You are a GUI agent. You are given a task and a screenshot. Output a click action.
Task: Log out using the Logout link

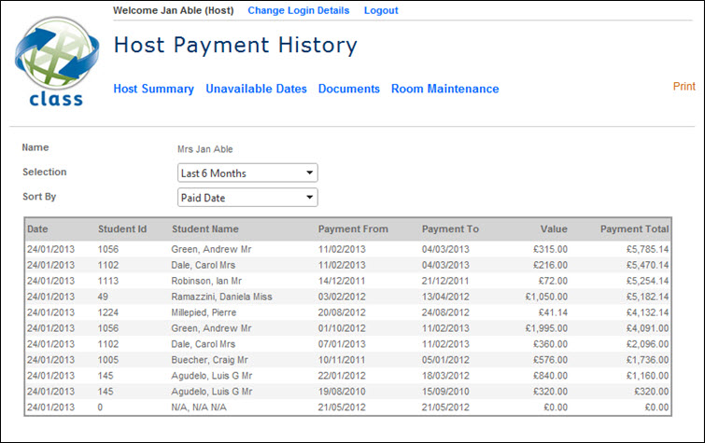380,10
